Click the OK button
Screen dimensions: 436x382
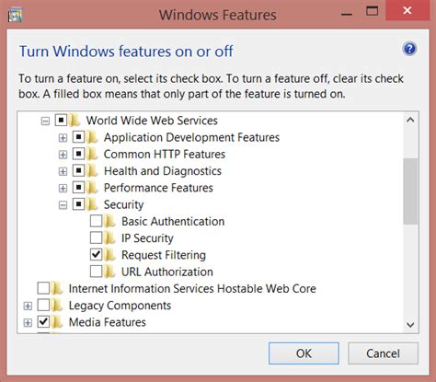pos(304,353)
